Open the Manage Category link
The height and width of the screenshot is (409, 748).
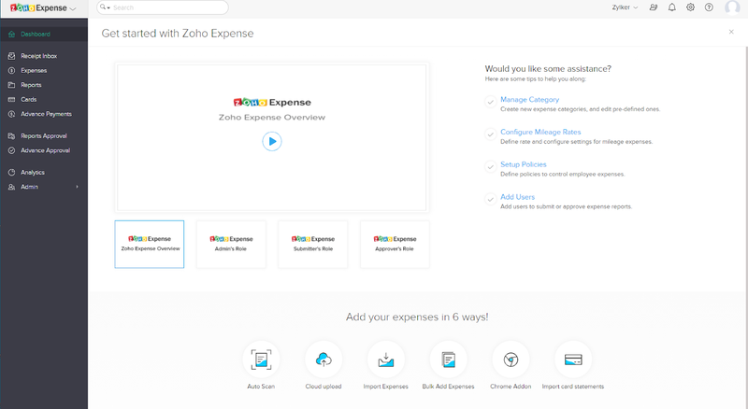click(529, 100)
